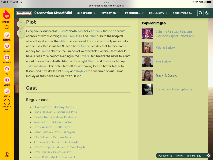This screenshot has height=160, width=213.
Task: Open the Candice link in plot
Action: (108, 61)
